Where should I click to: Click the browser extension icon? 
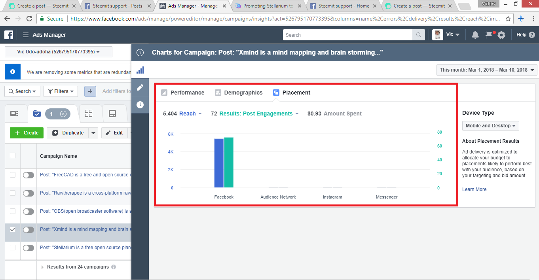click(521, 19)
